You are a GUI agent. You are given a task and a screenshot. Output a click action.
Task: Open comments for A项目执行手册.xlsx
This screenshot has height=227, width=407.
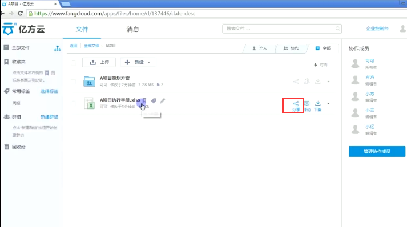tap(307, 106)
